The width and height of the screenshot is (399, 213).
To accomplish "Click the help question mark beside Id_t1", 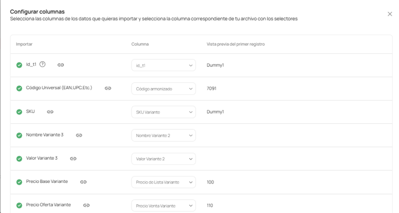I will [x=42, y=64].
